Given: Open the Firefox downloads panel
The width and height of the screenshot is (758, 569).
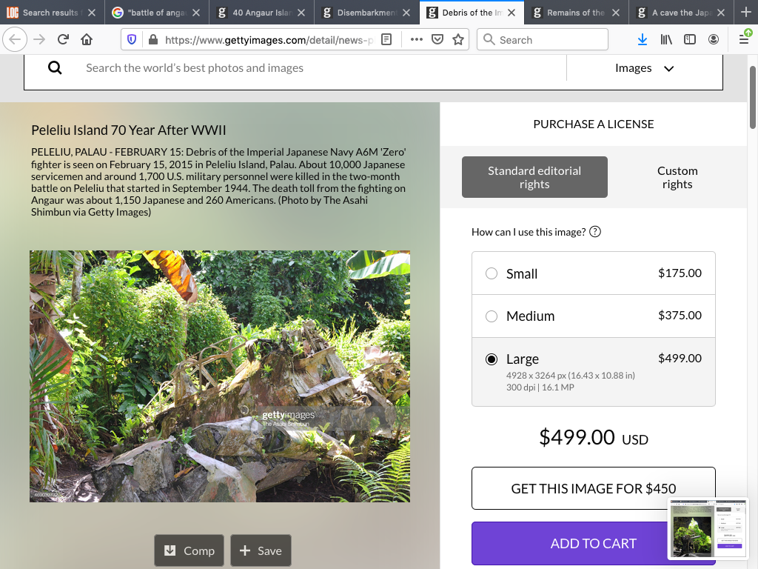Looking at the screenshot, I should point(642,40).
